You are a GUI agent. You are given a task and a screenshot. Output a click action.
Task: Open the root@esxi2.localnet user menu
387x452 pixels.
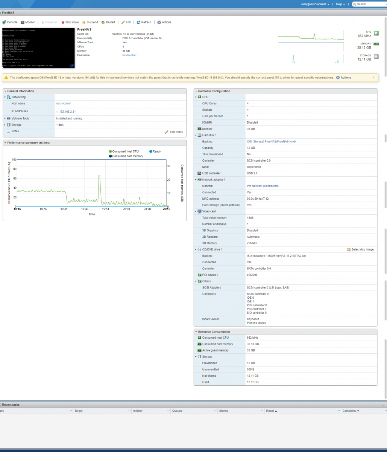[x=315, y=4]
